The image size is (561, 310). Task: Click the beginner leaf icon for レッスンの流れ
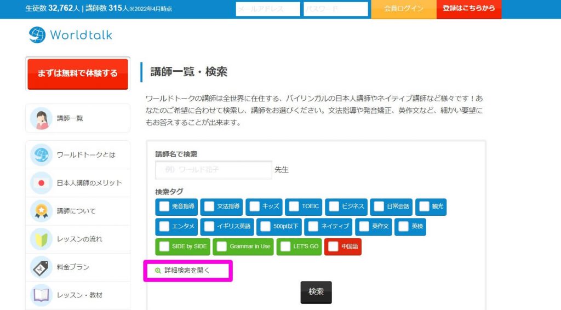(42, 239)
